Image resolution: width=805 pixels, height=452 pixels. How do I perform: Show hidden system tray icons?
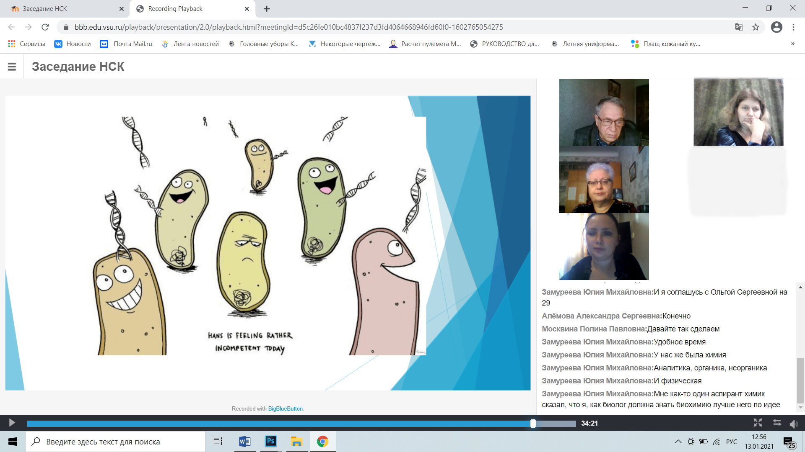coord(678,442)
